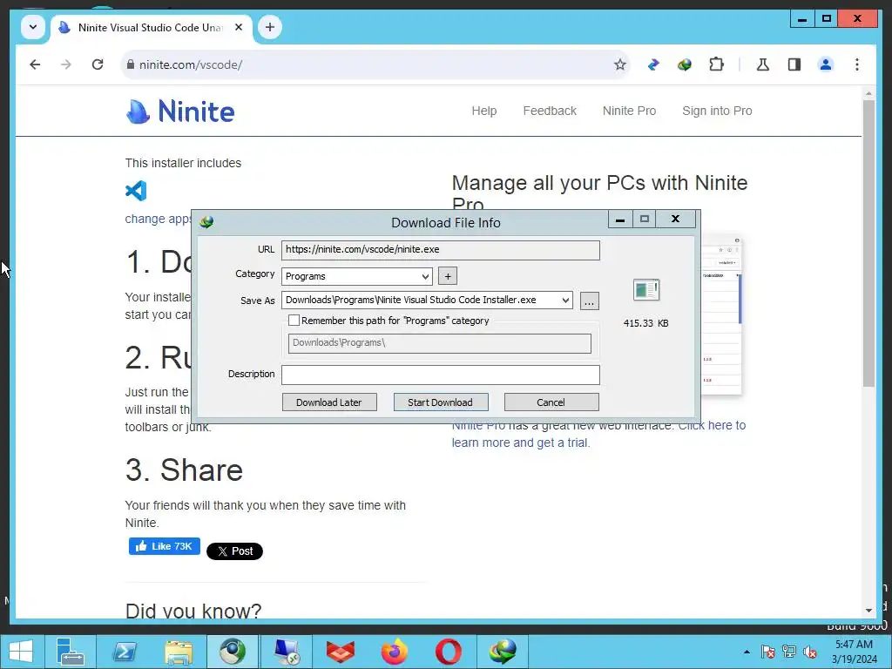Click Facebook Like 73K button

[x=165, y=546]
